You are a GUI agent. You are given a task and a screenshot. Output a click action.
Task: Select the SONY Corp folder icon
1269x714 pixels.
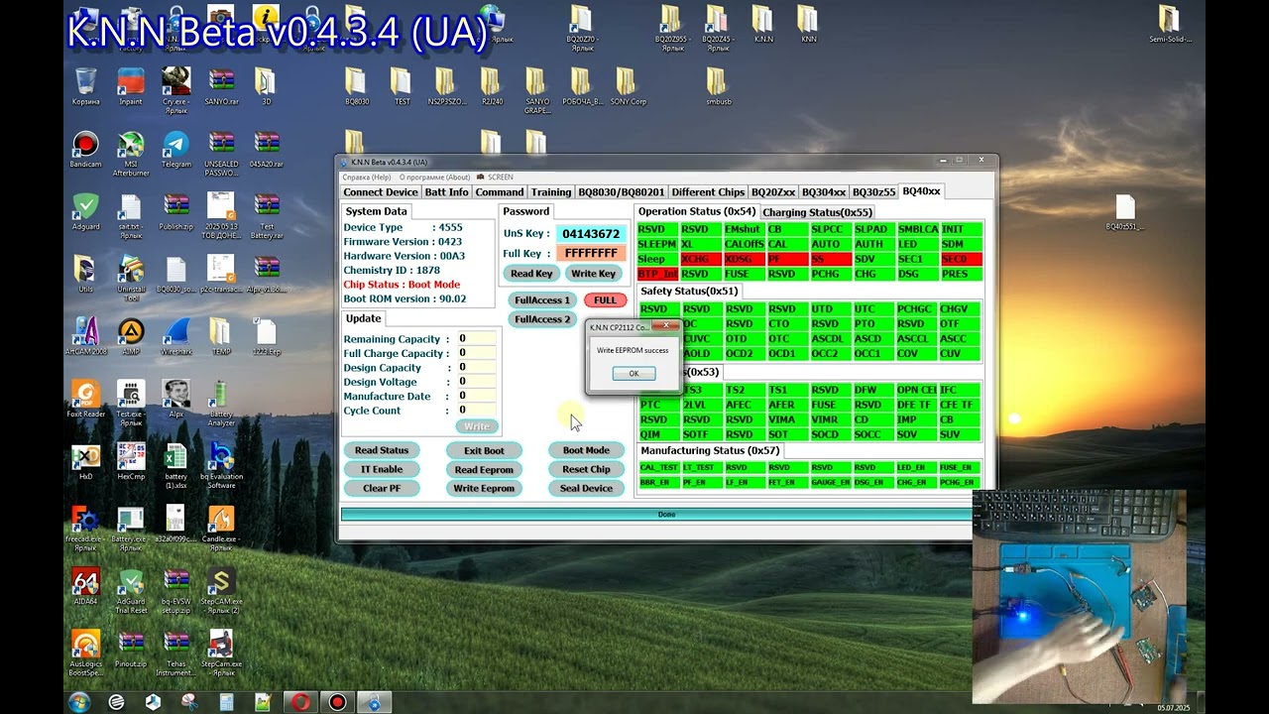coord(628,86)
